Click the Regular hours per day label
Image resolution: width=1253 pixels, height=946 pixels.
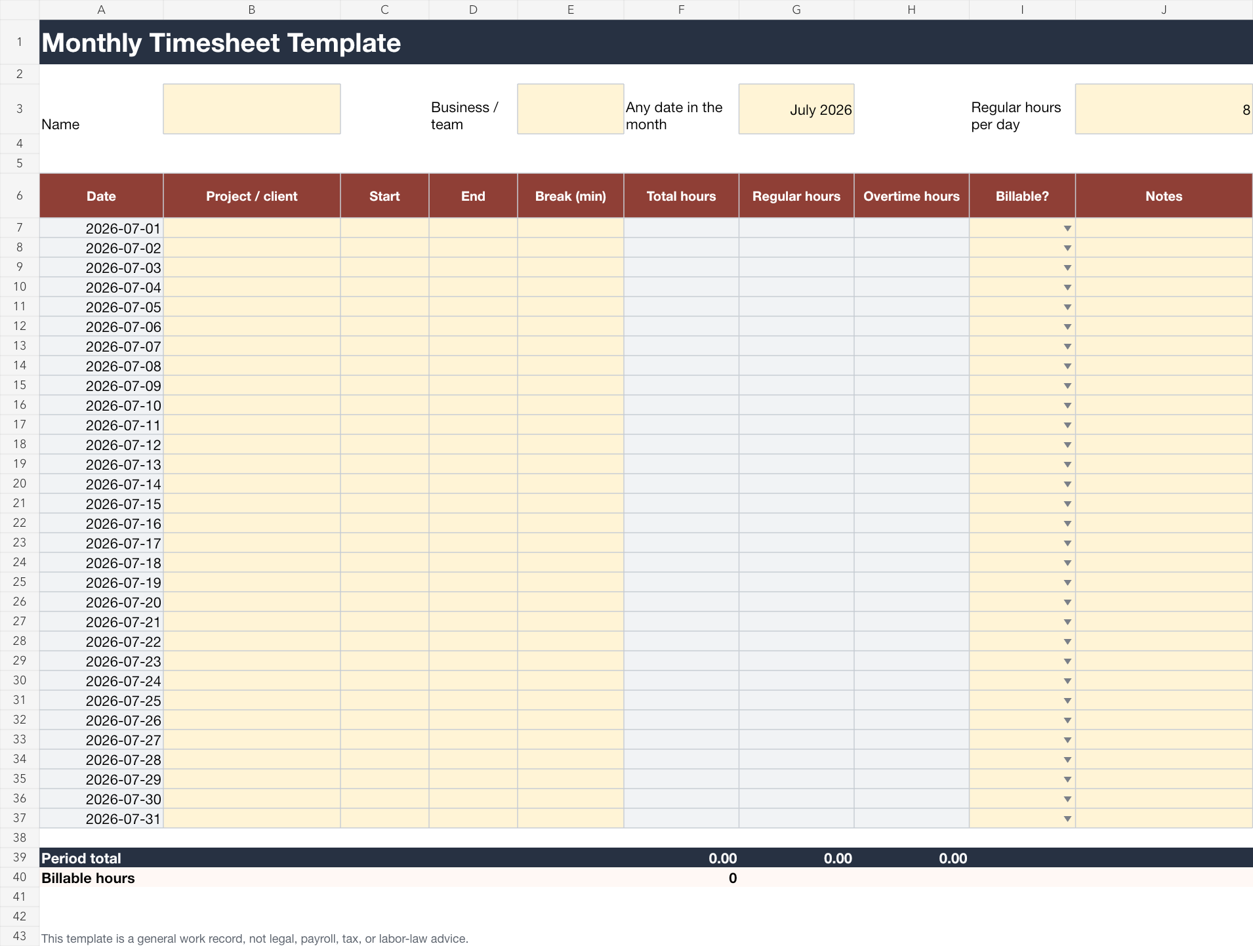click(x=1016, y=116)
